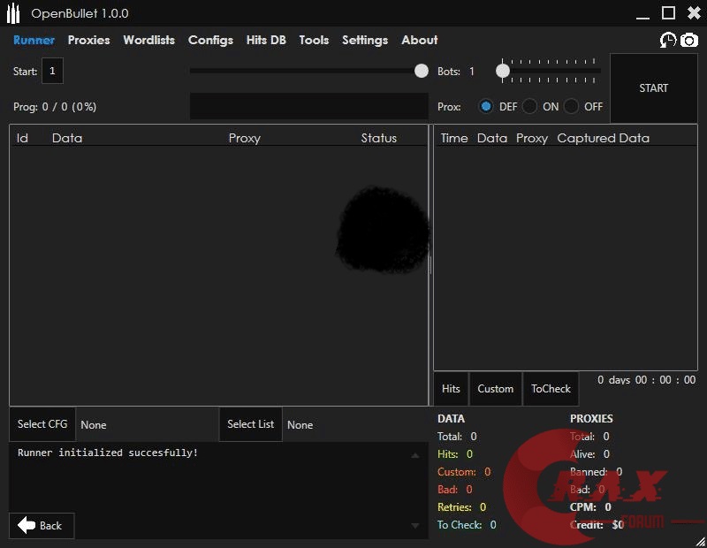The image size is (707, 548).
Task: Click the Time column header
Action: coord(454,138)
